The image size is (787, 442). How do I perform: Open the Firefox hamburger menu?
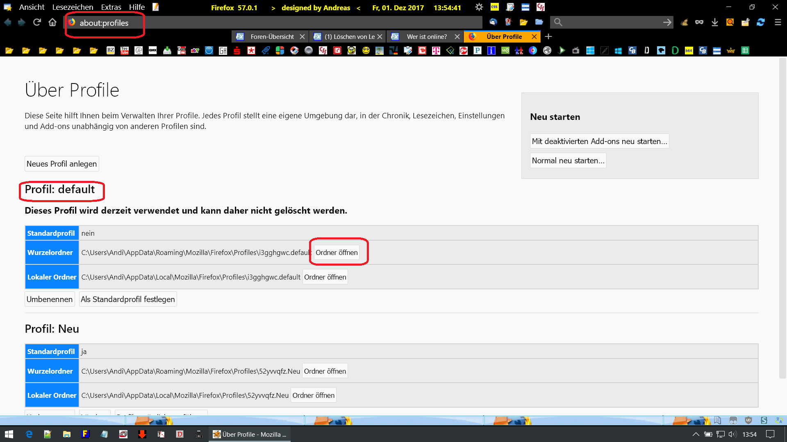tap(778, 22)
